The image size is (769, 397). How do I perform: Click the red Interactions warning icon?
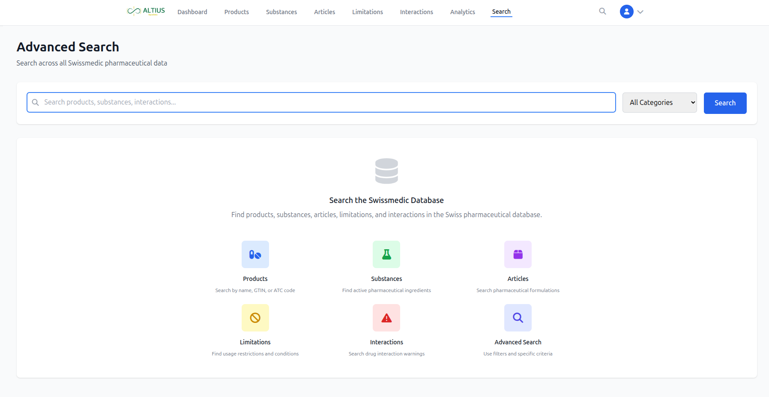pyautogui.click(x=386, y=318)
